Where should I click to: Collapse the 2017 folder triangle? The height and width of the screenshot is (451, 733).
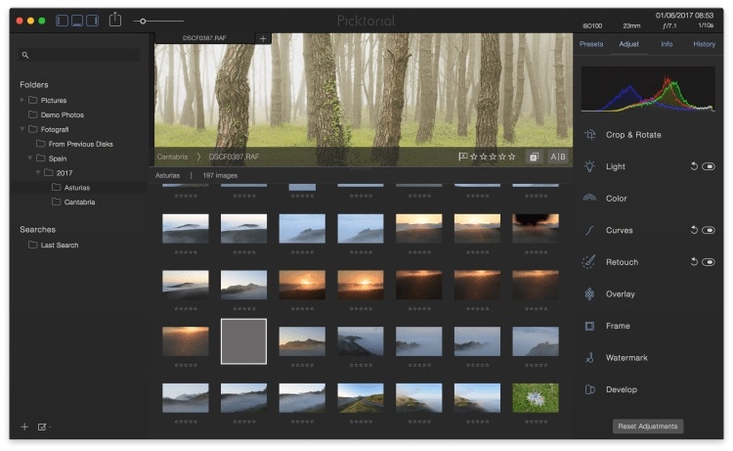(38, 172)
